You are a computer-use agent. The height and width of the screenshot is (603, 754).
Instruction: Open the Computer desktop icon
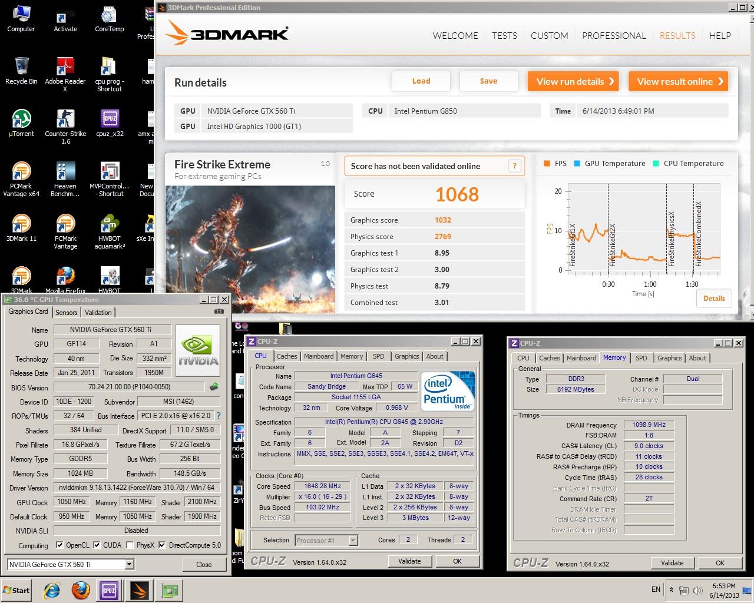coord(21,18)
